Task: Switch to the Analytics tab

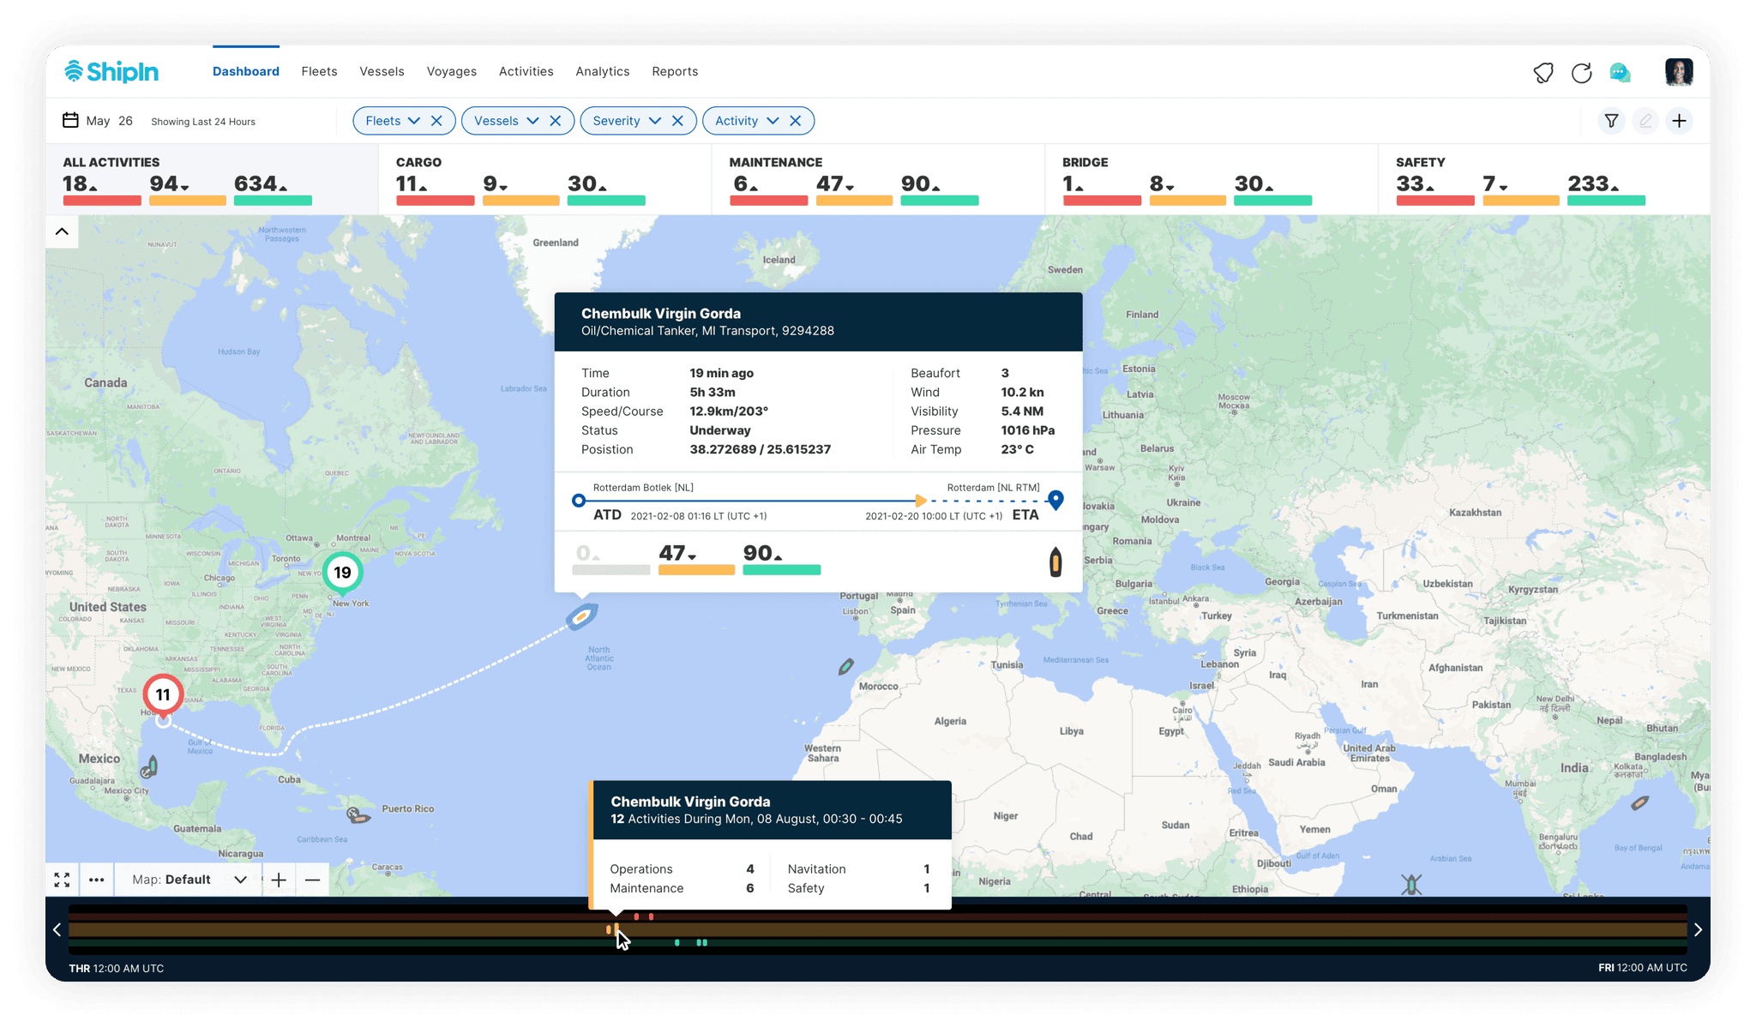Action: point(603,71)
